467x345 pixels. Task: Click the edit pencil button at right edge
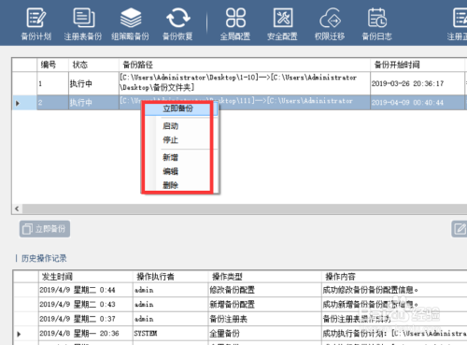coord(460,229)
